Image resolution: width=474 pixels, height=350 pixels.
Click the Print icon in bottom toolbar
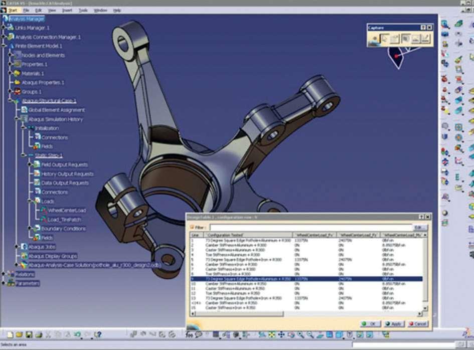tap(39, 334)
